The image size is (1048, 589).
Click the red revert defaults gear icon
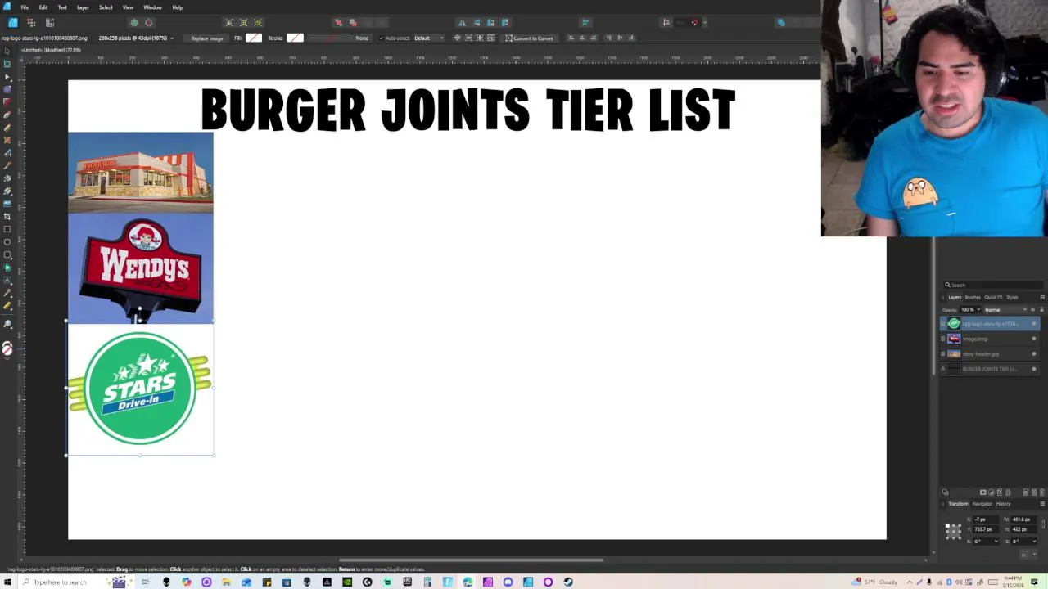point(148,22)
